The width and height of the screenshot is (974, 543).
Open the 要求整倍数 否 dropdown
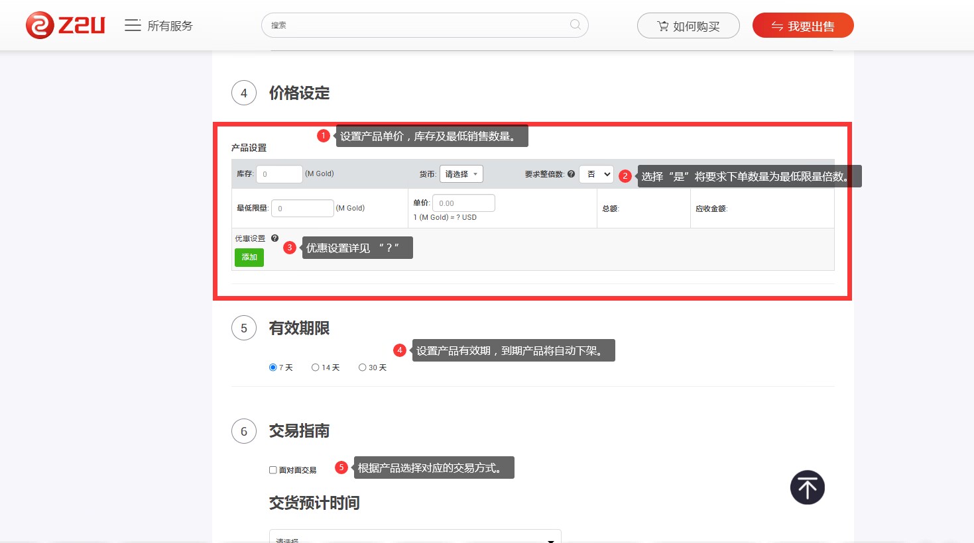596,174
